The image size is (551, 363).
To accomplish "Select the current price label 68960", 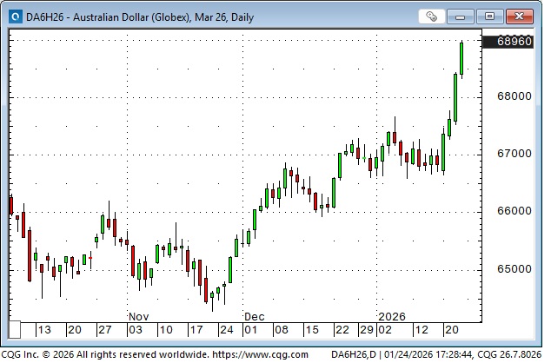I will point(514,41).
